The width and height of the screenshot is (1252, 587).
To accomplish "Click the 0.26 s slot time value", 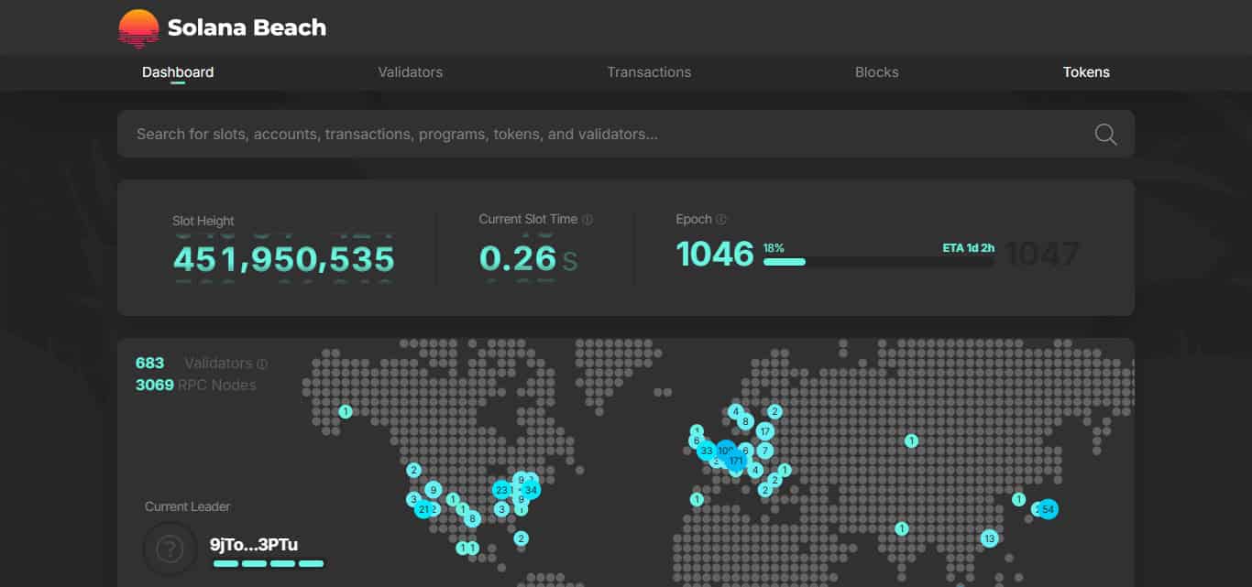I will (x=529, y=259).
